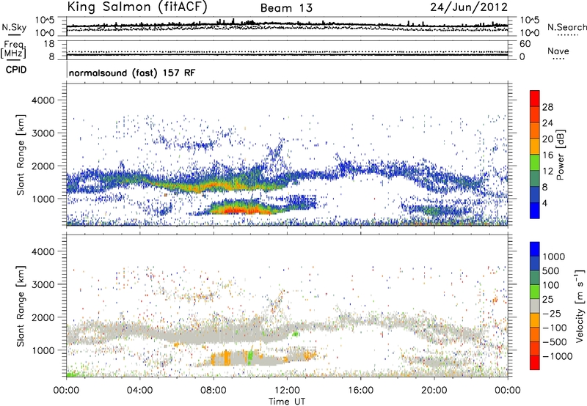Click the '04:00' time axis label
Viewport: 587px width, 406px height.
click(x=139, y=391)
